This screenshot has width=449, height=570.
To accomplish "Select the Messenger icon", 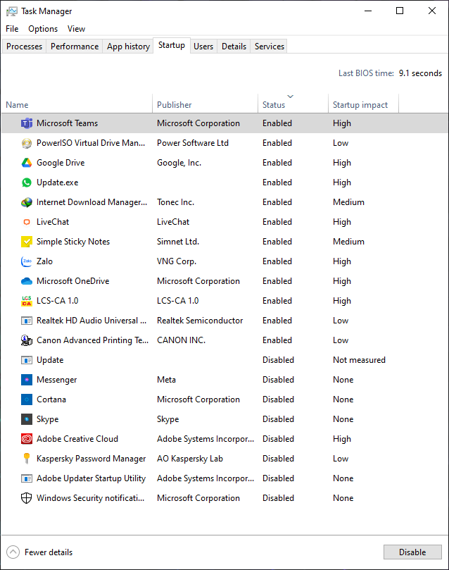I will tap(27, 380).
